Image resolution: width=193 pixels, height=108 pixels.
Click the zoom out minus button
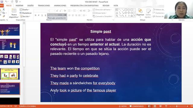pos(170,106)
